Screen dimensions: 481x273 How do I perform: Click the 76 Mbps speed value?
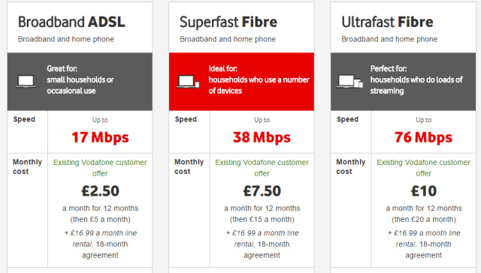[x=423, y=137]
